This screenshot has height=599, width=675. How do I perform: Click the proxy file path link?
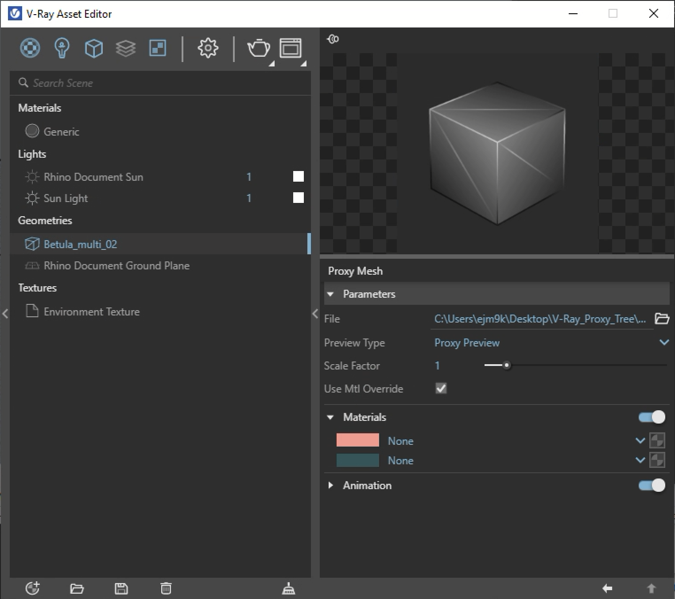tap(540, 319)
